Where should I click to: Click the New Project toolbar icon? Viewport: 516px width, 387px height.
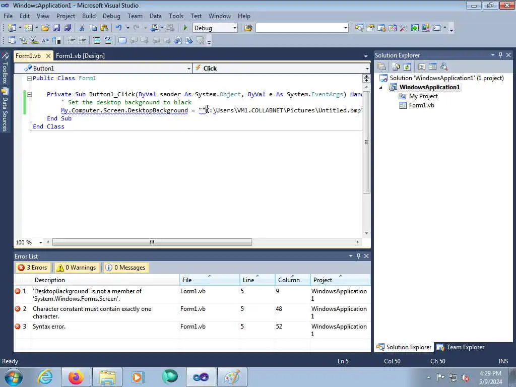12,28
